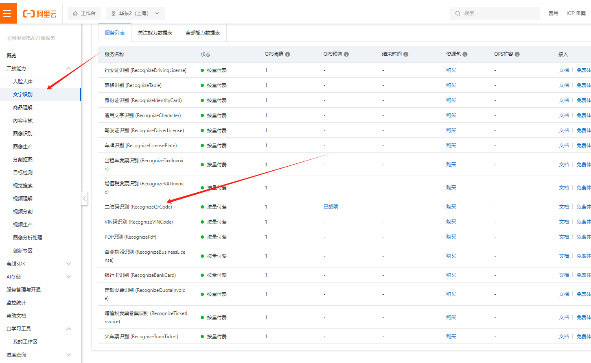Open the ICP 备案 link
The width and height of the screenshot is (591, 363).
576,13
